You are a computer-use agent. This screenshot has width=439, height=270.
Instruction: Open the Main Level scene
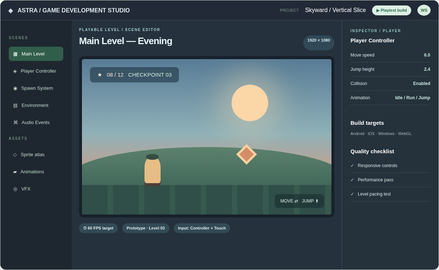(x=36, y=54)
